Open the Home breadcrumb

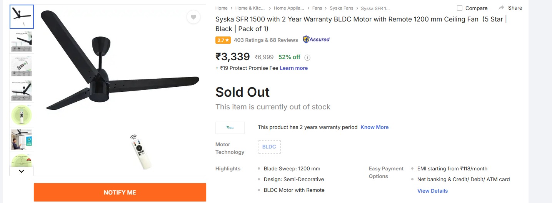[x=221, y=8]
